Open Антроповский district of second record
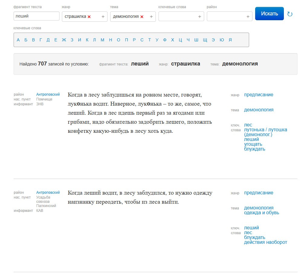Viewport: 305px width, 274px height. click(48, 193)
